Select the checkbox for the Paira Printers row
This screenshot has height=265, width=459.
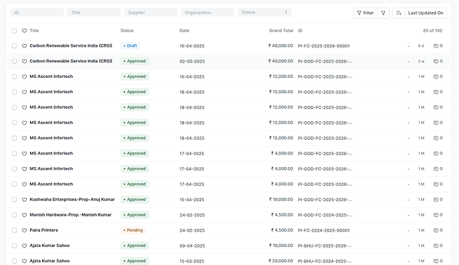click(15, 230)
